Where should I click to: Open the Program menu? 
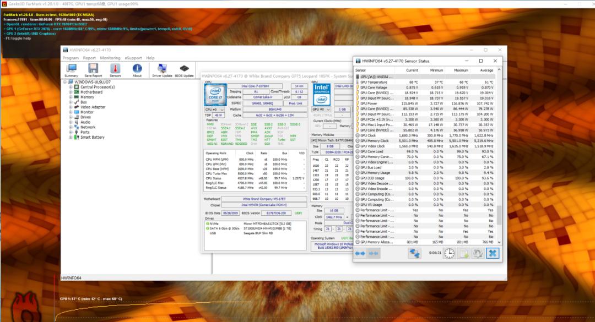[x=71, y=58]
